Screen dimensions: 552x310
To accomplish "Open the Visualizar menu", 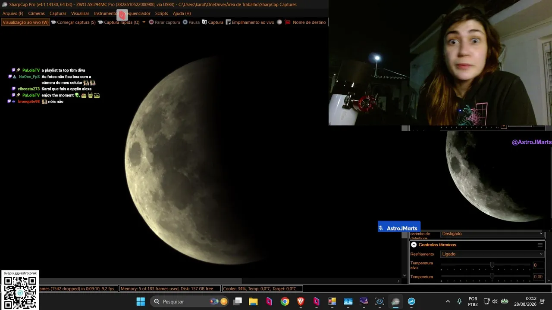I will (80, 13).
